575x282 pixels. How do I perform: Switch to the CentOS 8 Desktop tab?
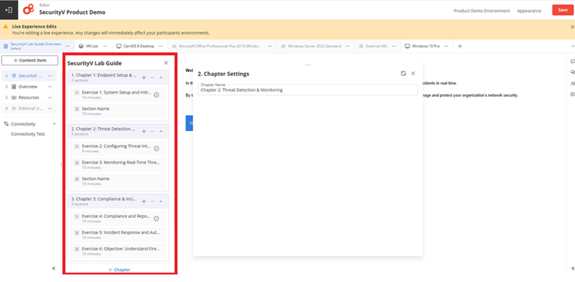click(135, 46)
